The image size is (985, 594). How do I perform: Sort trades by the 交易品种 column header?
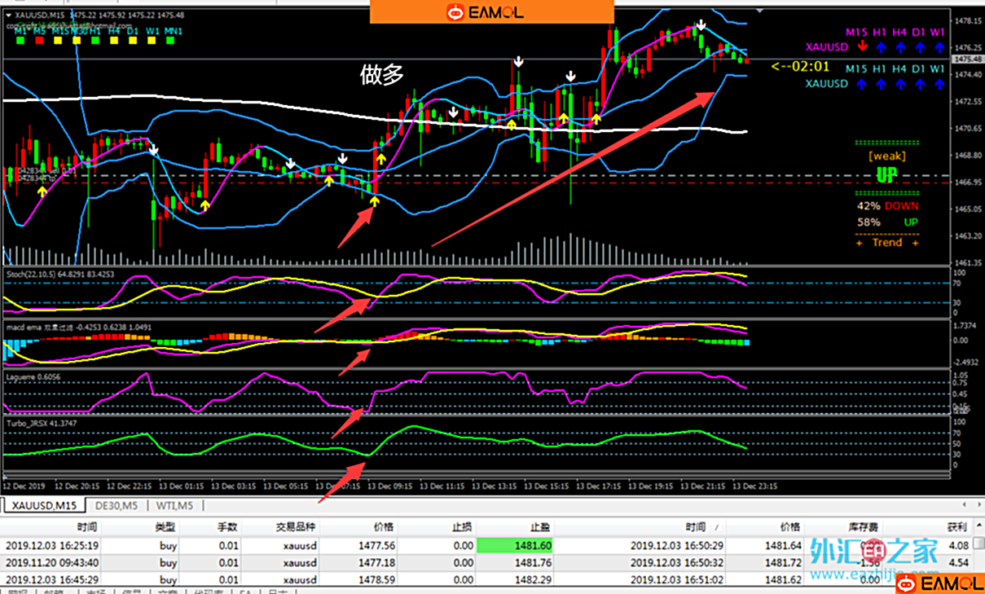pyautogui.click(x=296, y=527)
